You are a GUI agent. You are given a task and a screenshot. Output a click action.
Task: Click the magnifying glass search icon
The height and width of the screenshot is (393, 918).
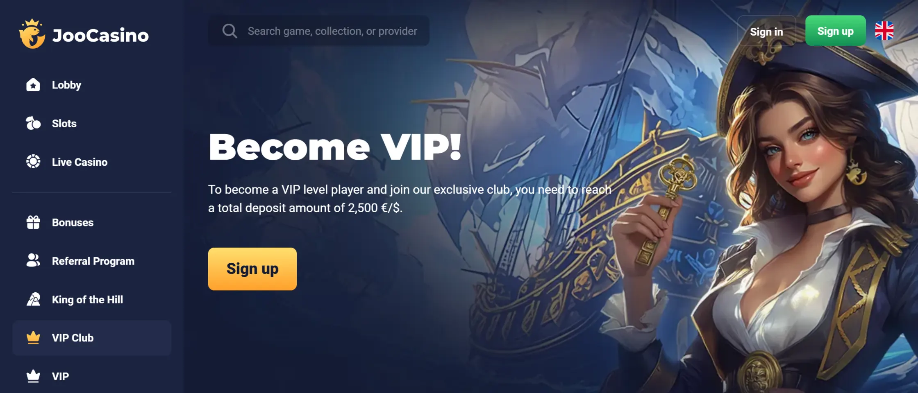point(229,31)
